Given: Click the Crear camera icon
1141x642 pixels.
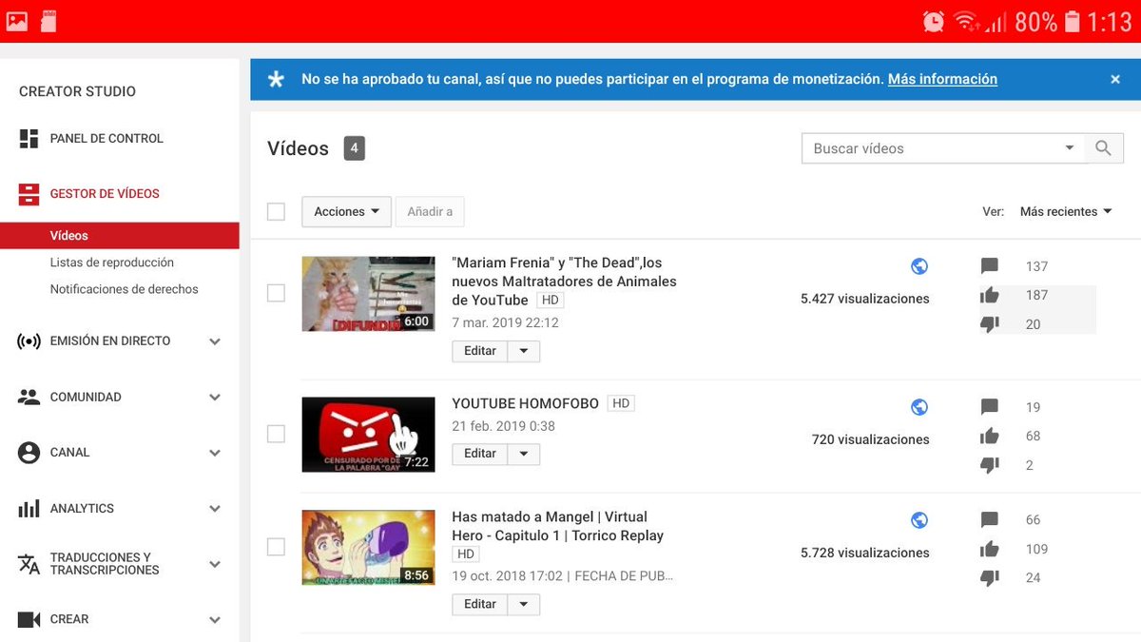Looking at the screenshot, I should 29,619.
